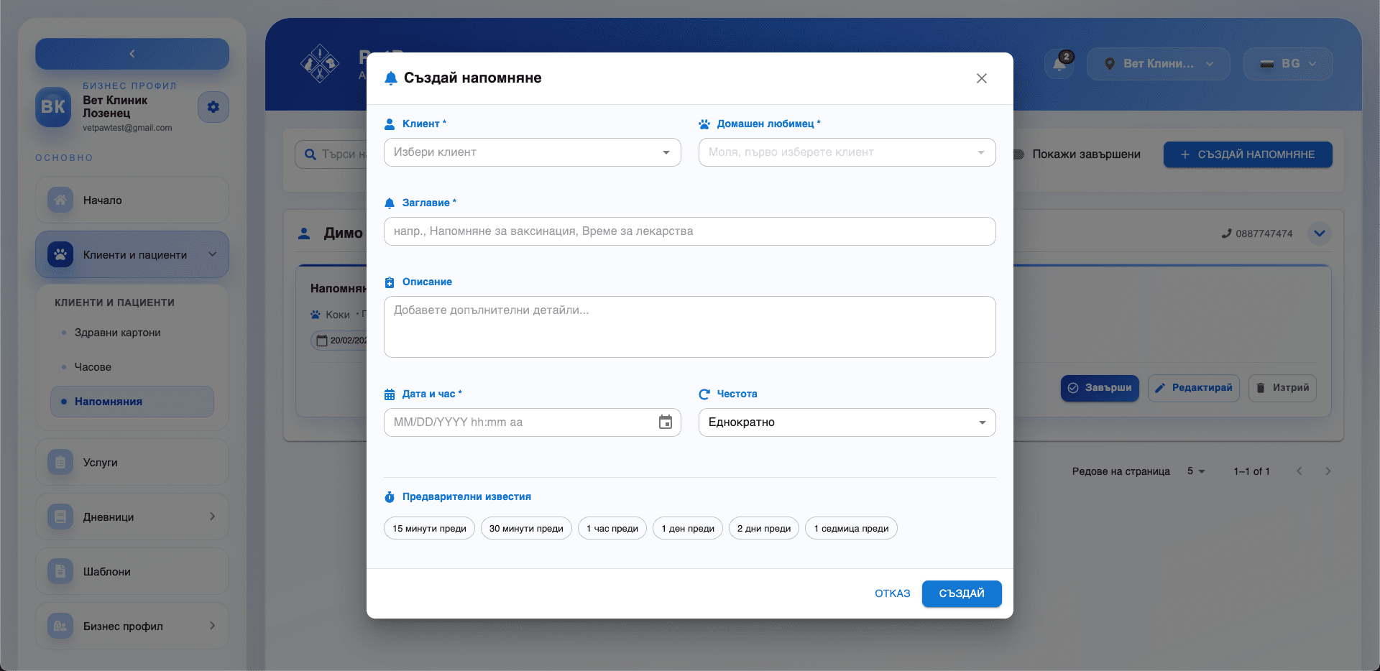1380x671 pixels.
Task: Click the Шаблони sidebar icon
Action: pyautogui.click(x=60, y=571)
